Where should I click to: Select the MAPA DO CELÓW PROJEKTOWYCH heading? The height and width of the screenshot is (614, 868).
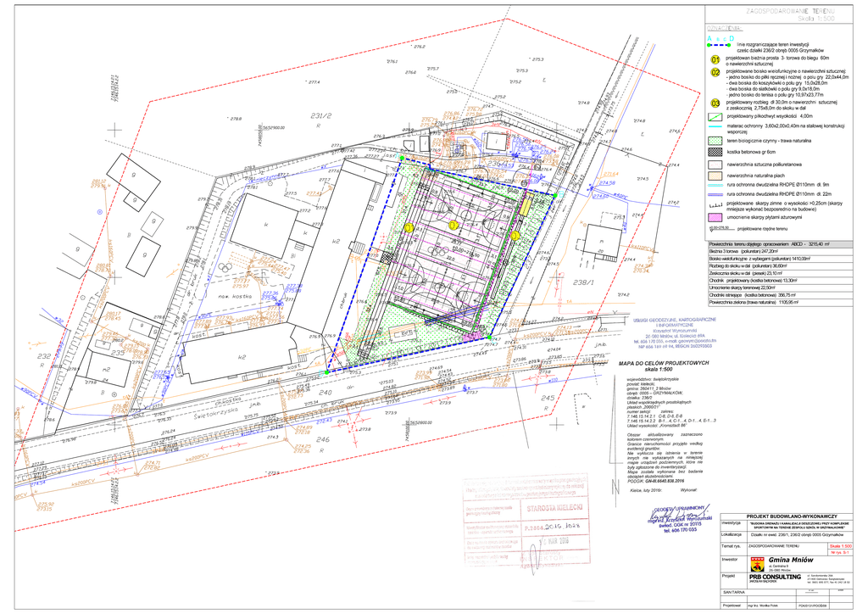[x=663, y=364]
